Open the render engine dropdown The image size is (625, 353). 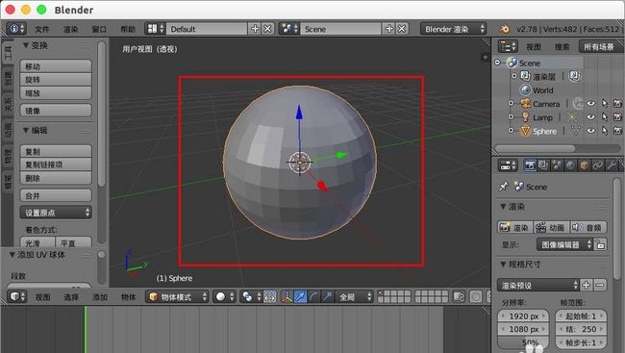(453, 29)
